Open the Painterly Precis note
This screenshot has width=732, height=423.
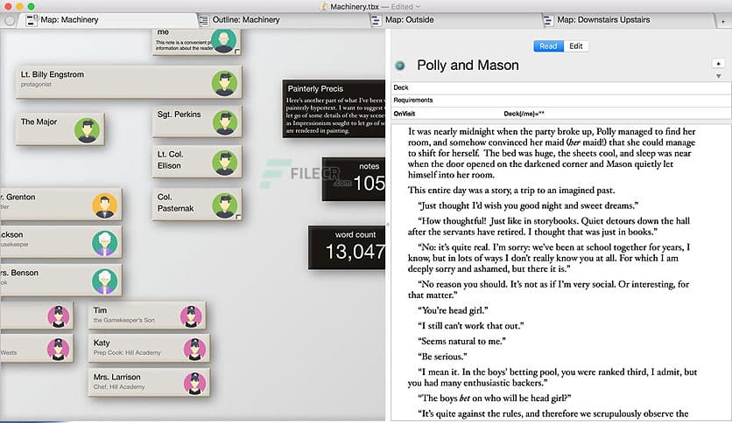coord(334,108)
